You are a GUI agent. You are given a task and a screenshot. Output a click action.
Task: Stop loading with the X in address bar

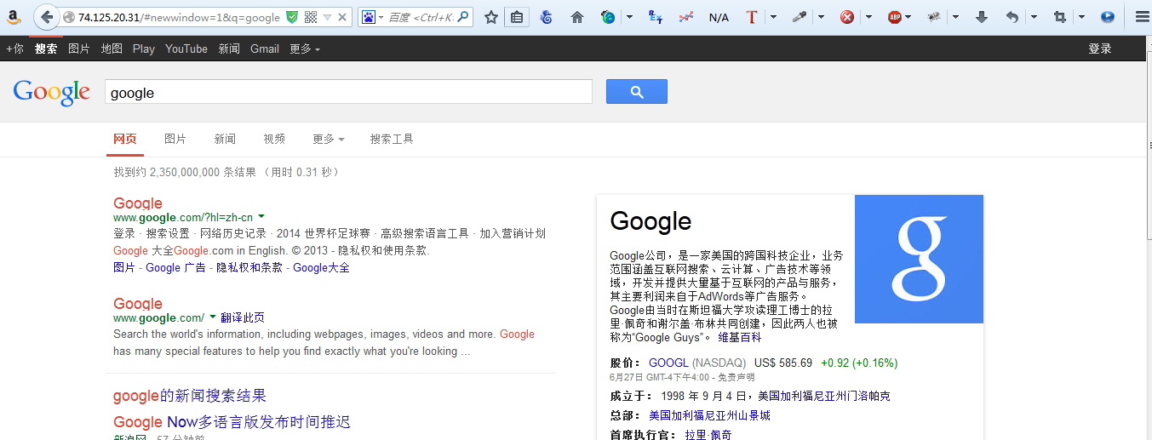342,17
